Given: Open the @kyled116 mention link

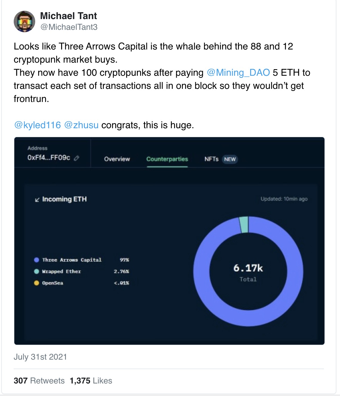Looking at the screenshot, I should coord(38,125).
